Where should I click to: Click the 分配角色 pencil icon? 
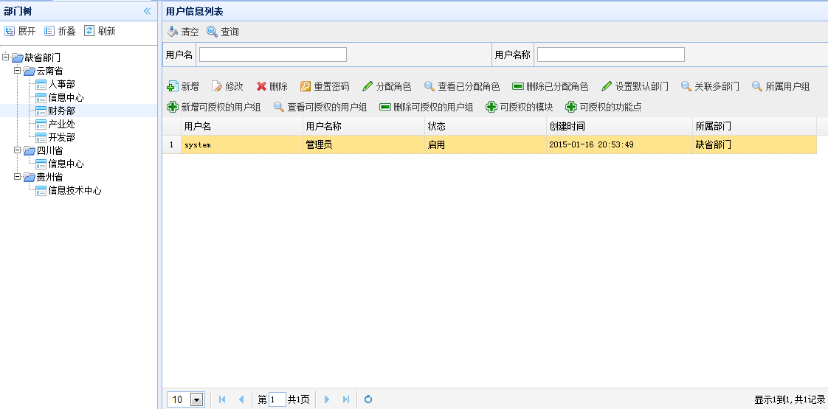click(368, 86)
